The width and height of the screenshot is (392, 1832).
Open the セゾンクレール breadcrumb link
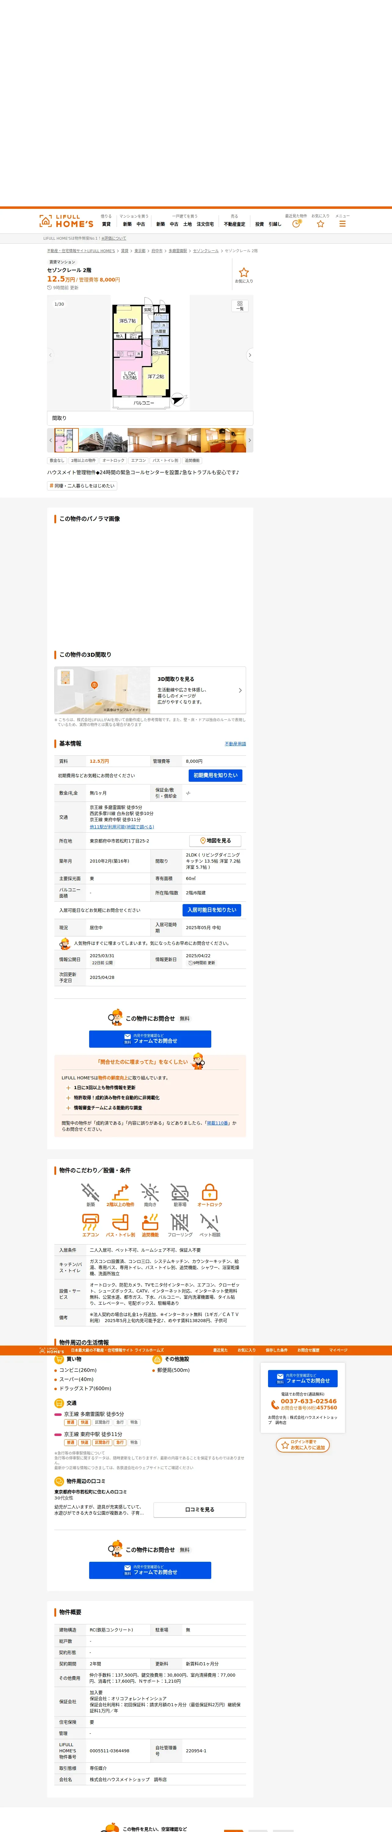click(x=205, y=251)
